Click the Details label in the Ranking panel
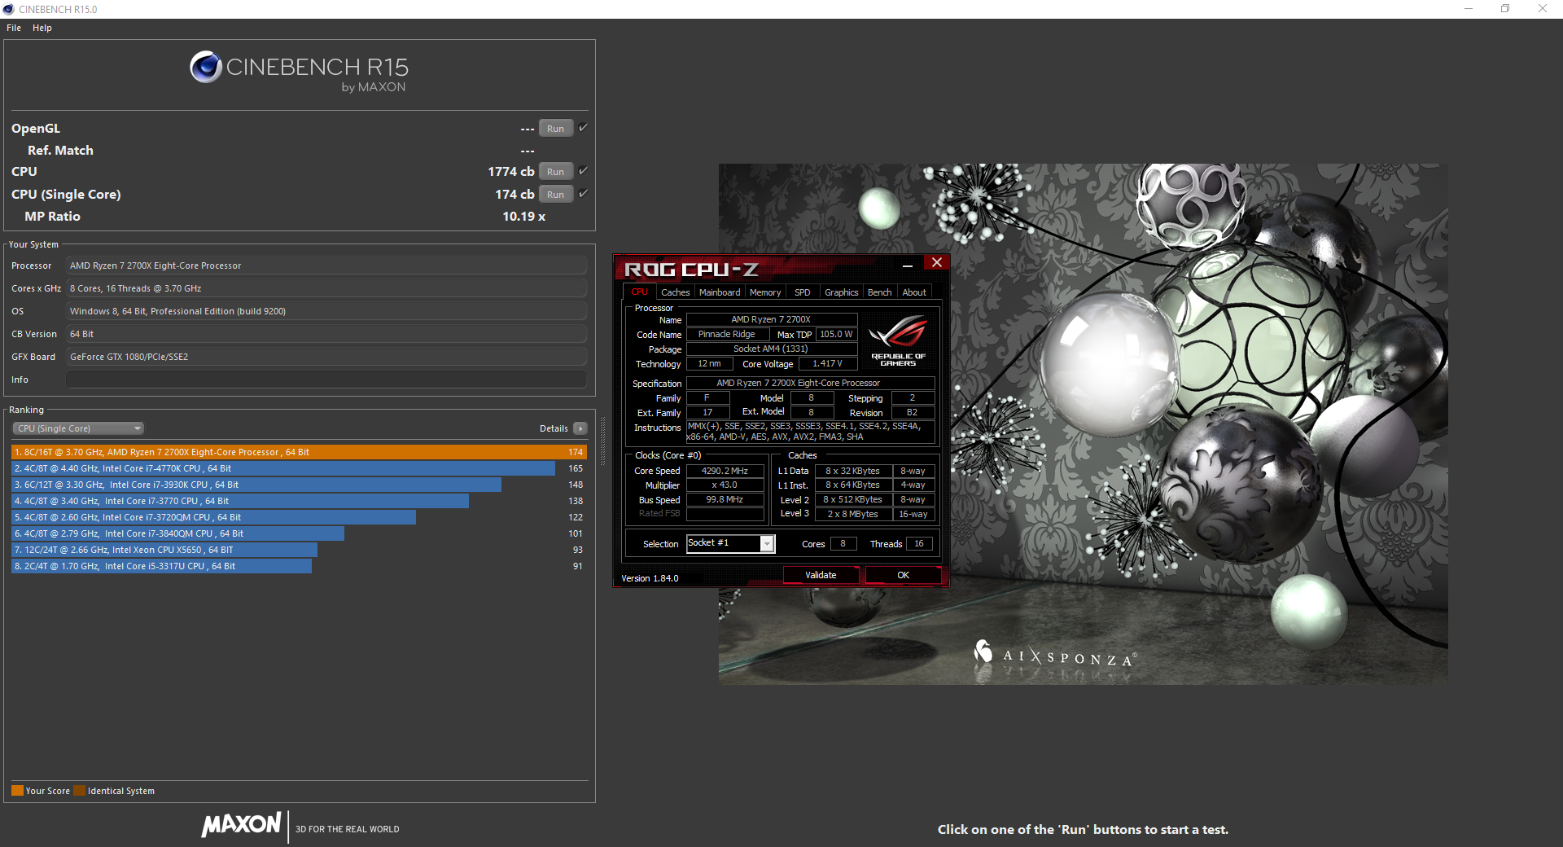Image resolution: width=1563 pixels, height=847 pixels. click(554, 428)
